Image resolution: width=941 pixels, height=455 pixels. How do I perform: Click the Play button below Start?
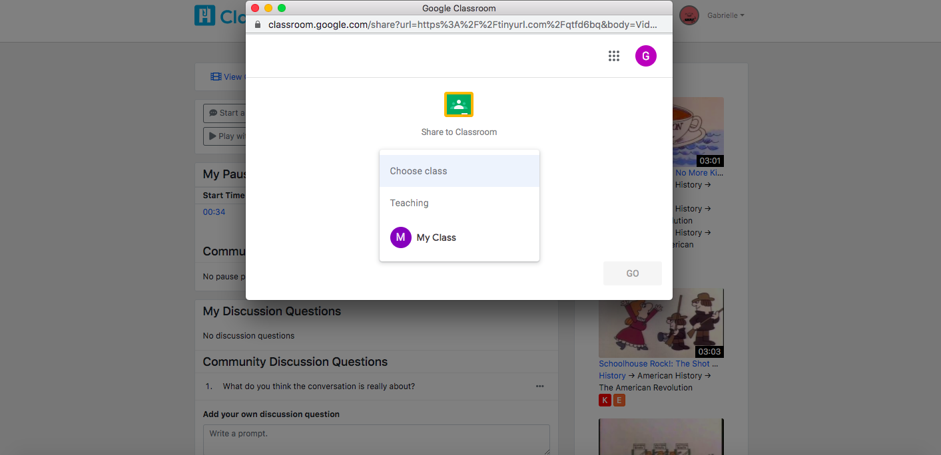pos(224,136)
